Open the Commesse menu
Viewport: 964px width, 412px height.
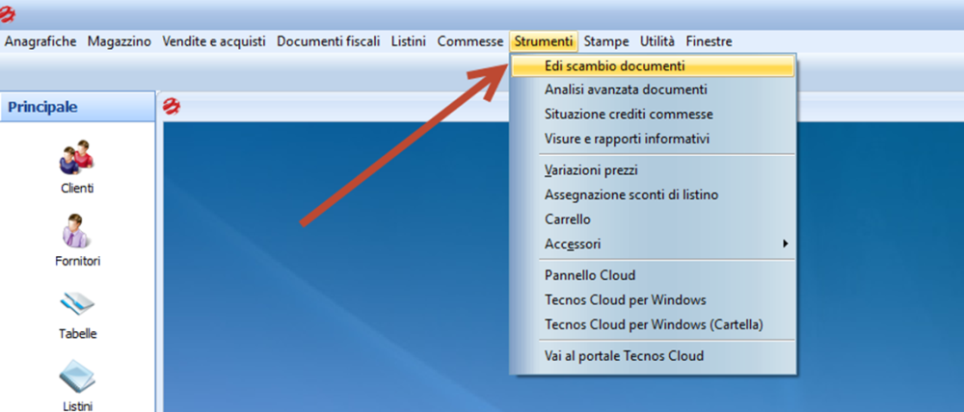(470, 41)
